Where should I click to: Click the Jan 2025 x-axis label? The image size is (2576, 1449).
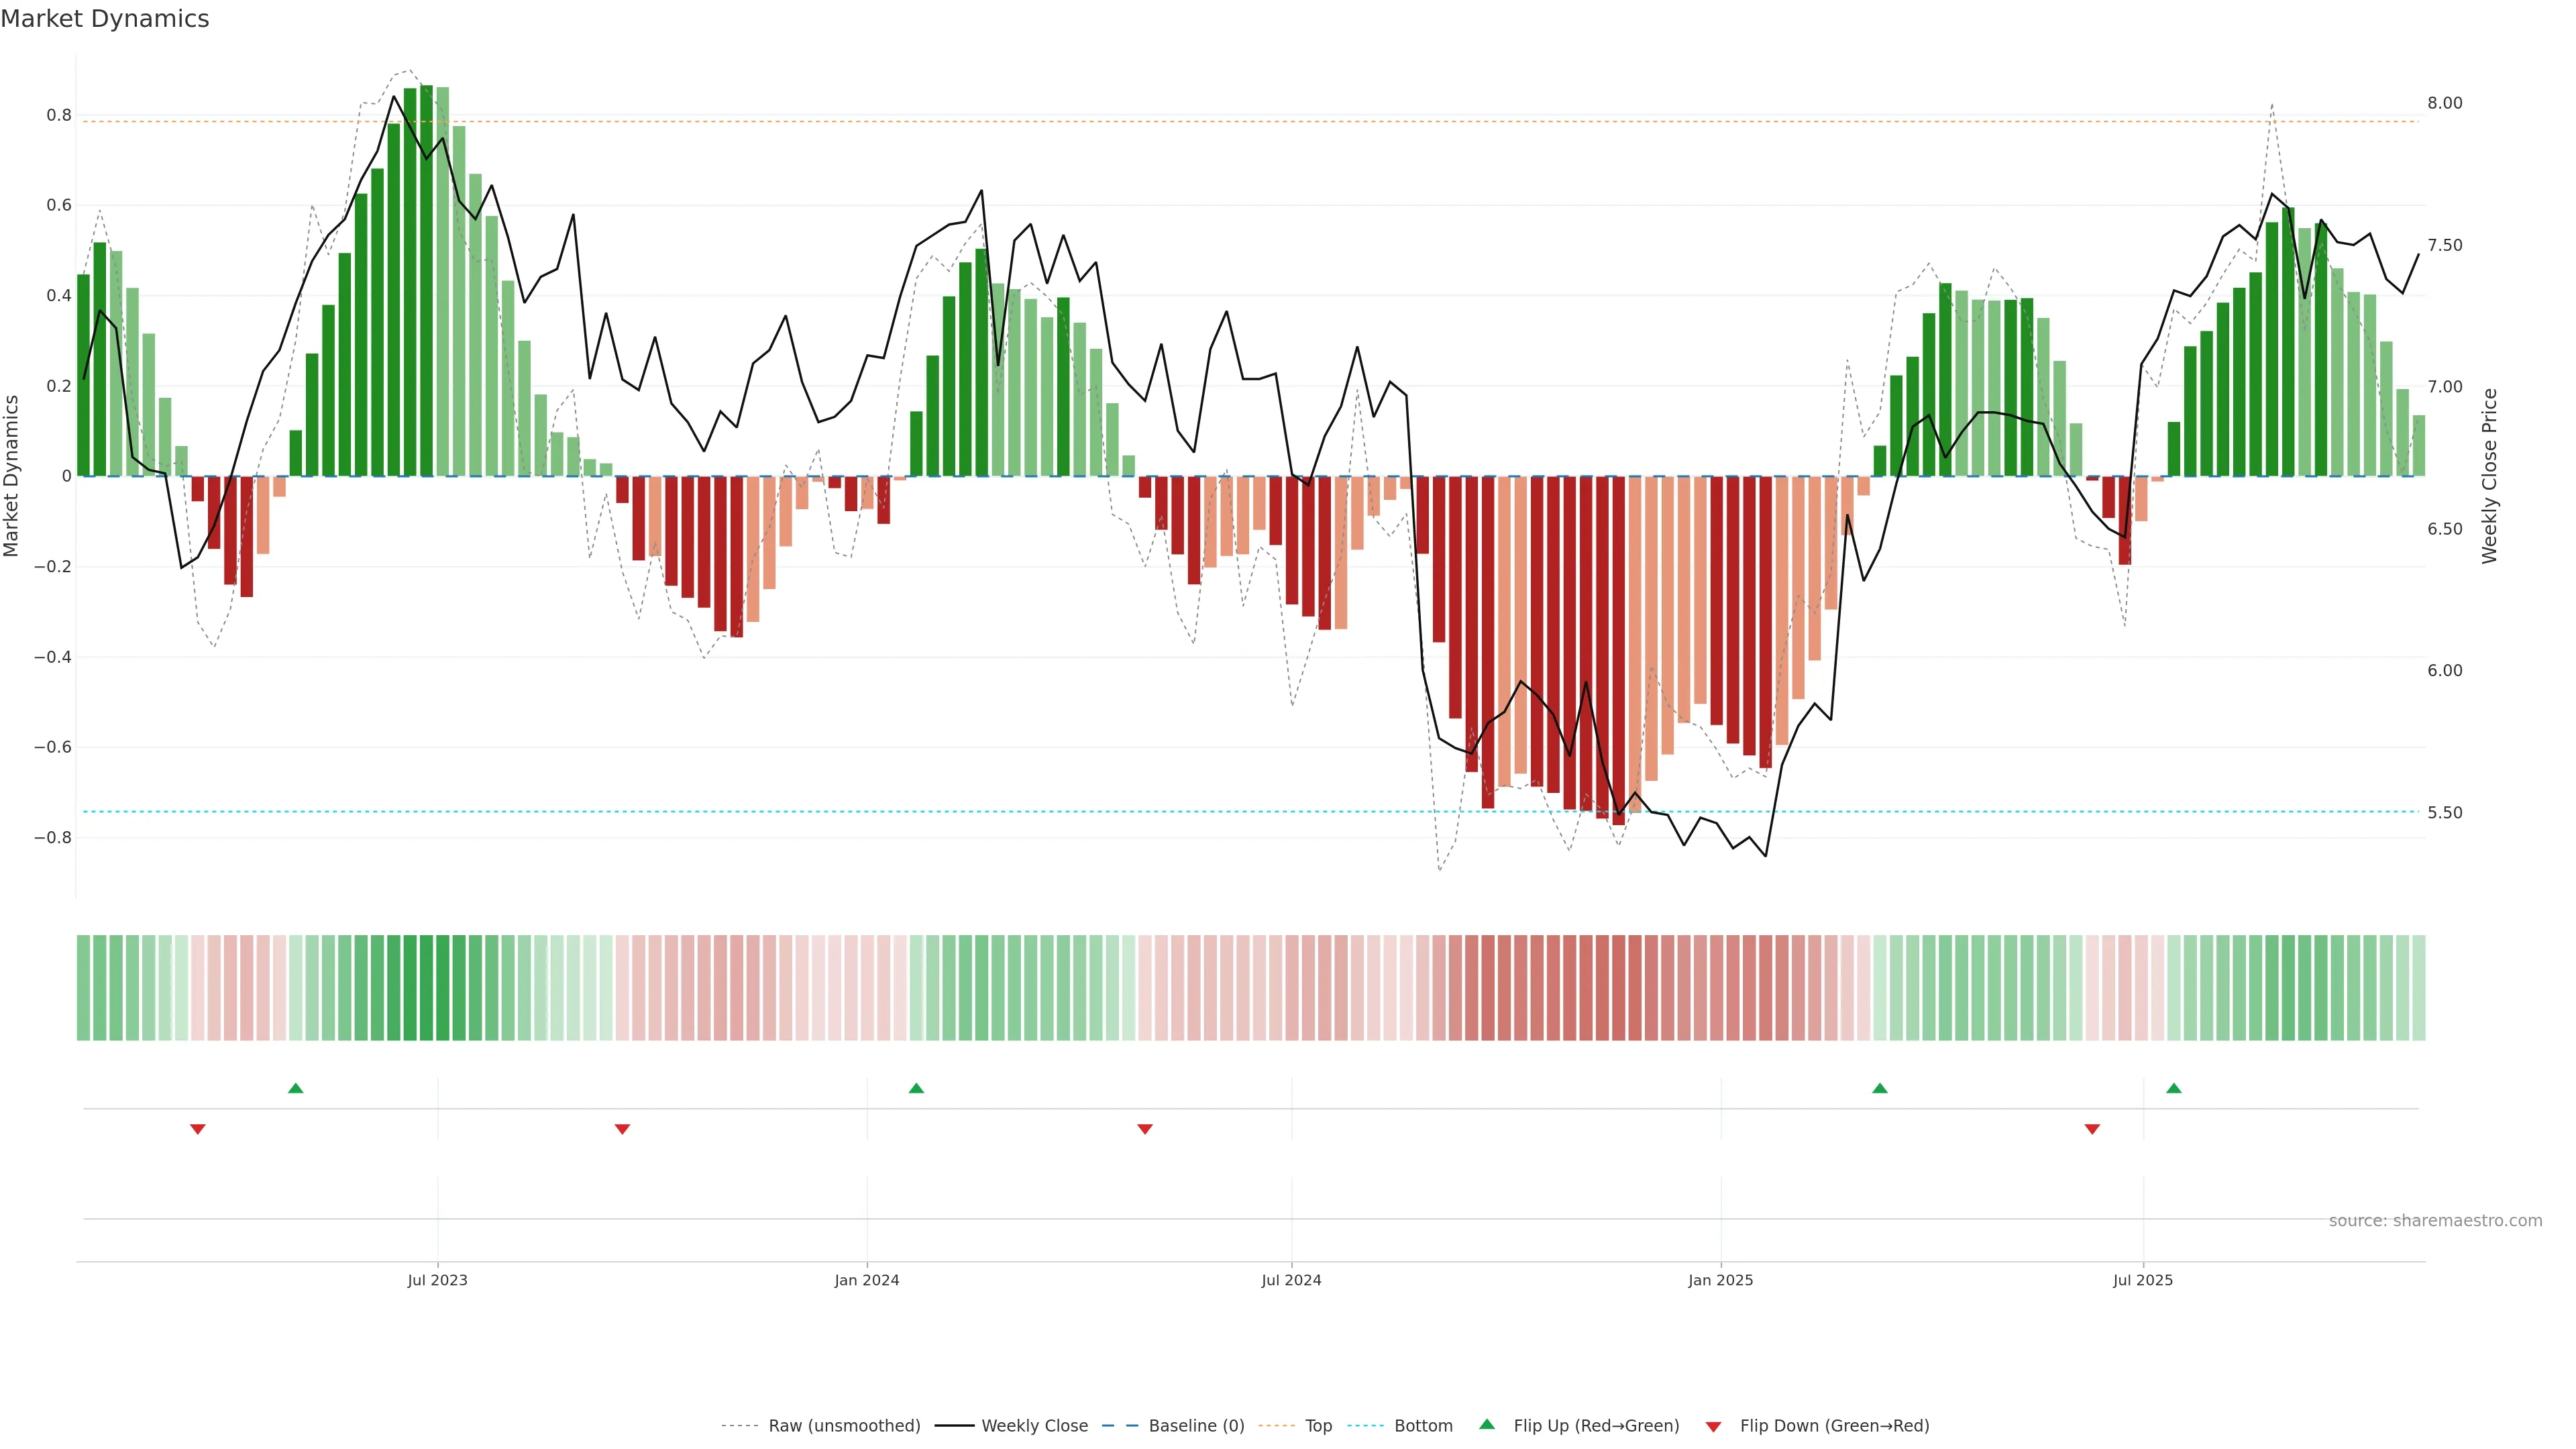point(1720,1280)
